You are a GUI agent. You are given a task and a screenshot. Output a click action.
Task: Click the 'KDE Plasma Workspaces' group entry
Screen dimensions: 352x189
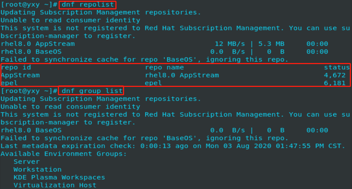coord(59,177)
